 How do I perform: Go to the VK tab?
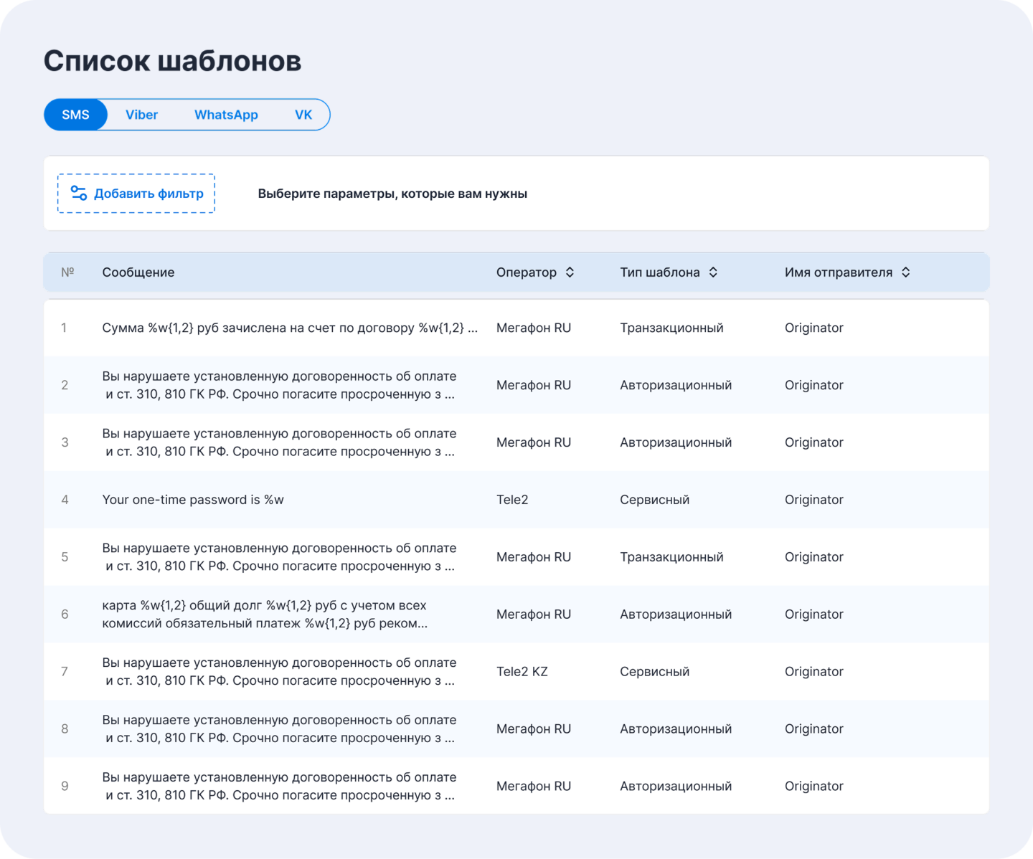coord(303,115)
